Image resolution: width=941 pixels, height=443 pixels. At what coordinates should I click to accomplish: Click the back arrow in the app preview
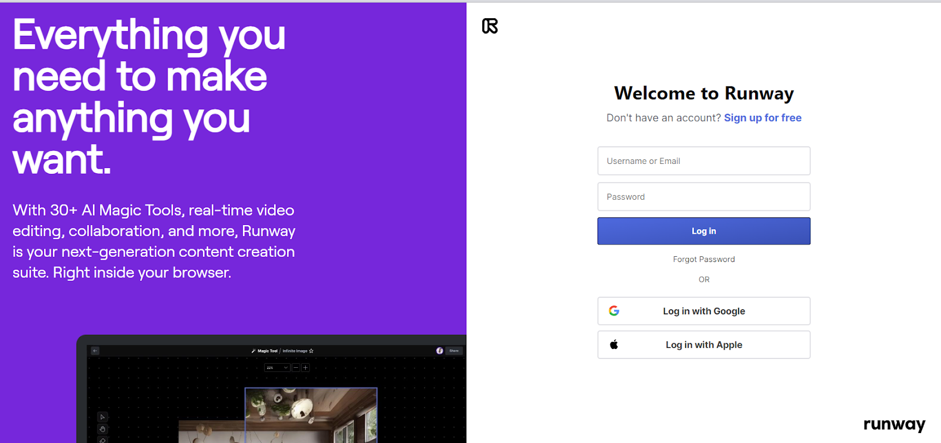click(x=95, y=351)
